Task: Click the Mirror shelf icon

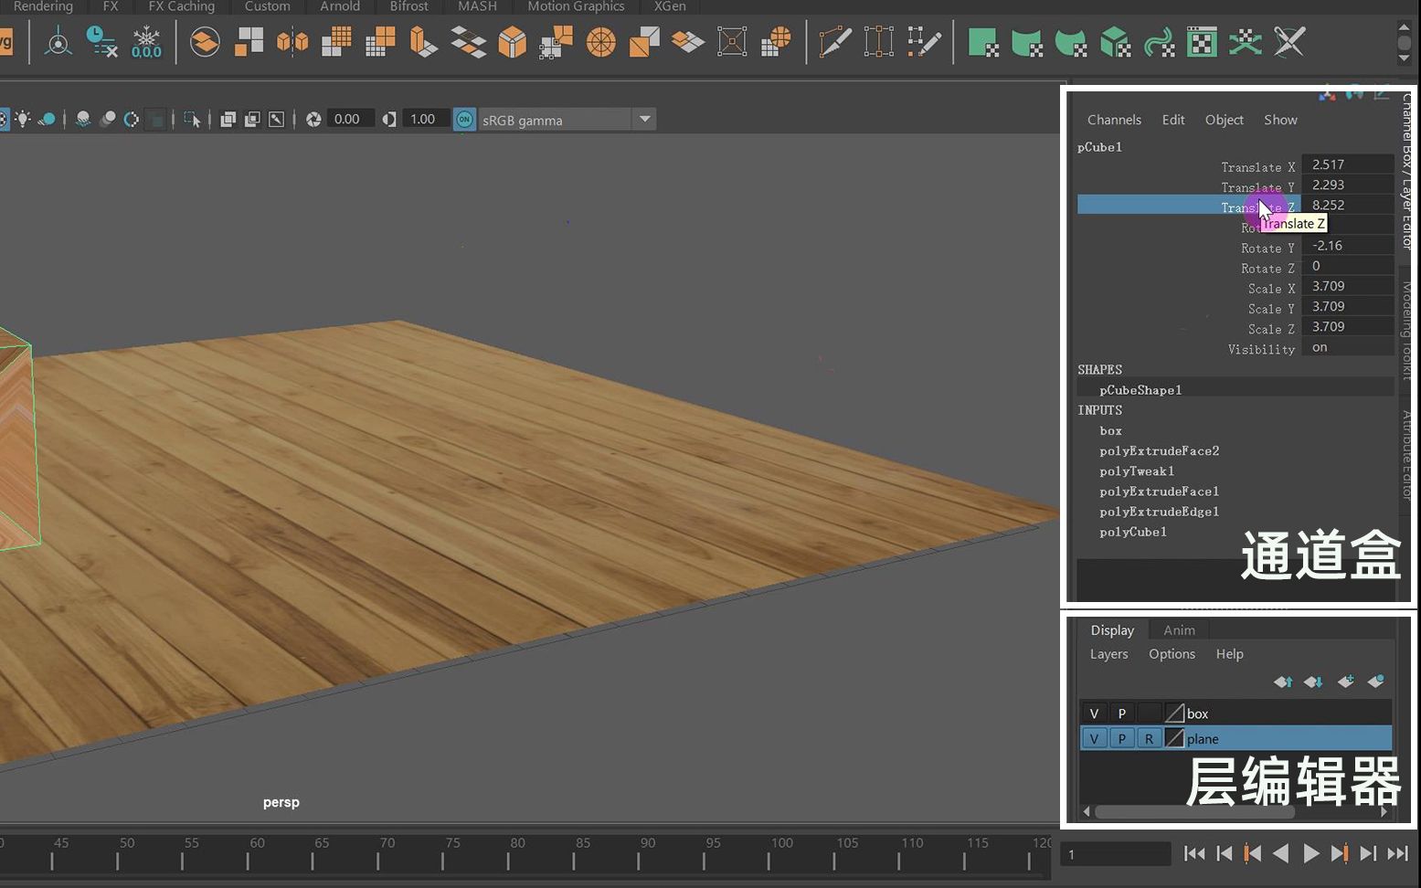Action: [292, 42]
